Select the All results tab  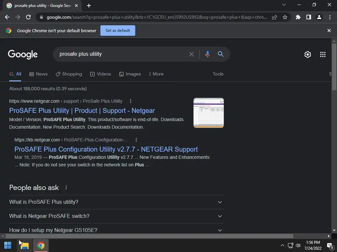[15, 74]
